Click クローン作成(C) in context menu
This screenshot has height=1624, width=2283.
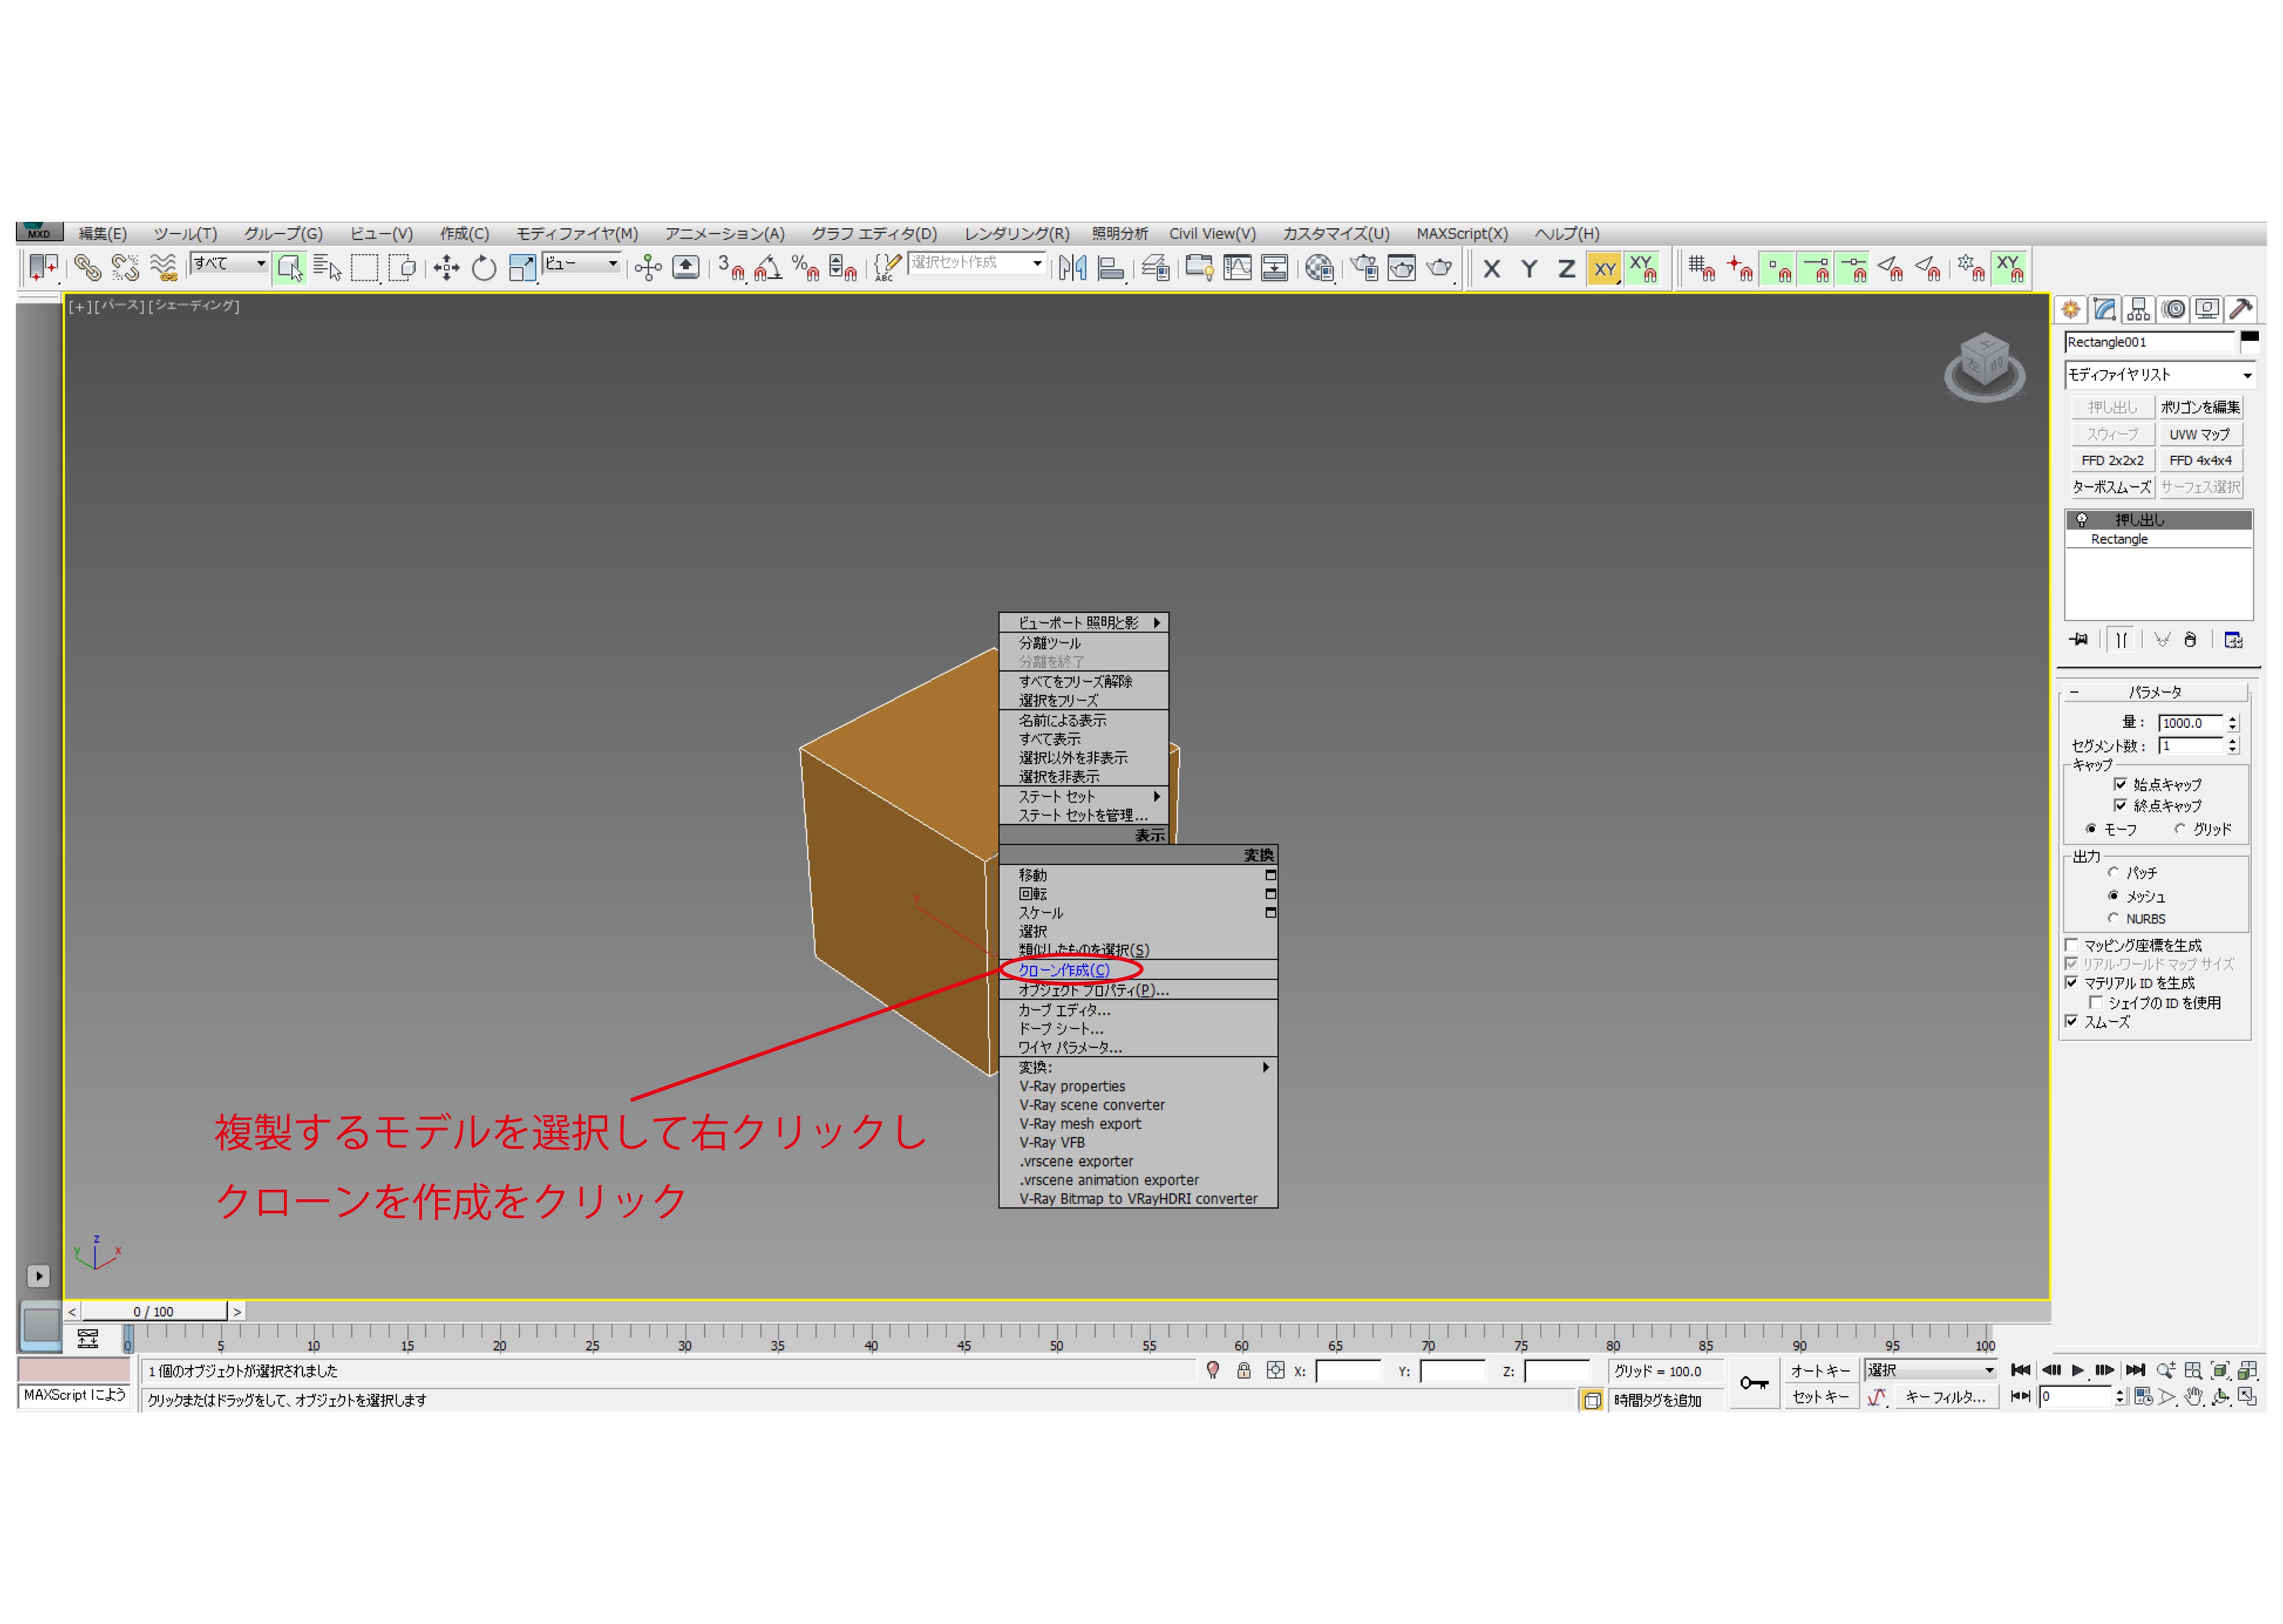tap(1063, 970)
